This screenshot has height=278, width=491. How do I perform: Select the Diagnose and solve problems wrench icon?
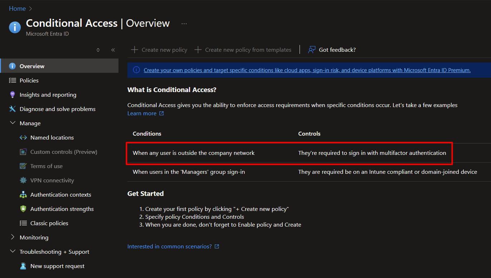click(13, 109)
